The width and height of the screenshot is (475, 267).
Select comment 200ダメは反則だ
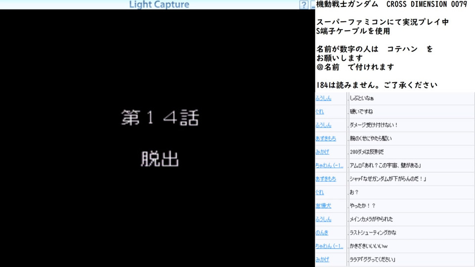(x=367, y=152)
